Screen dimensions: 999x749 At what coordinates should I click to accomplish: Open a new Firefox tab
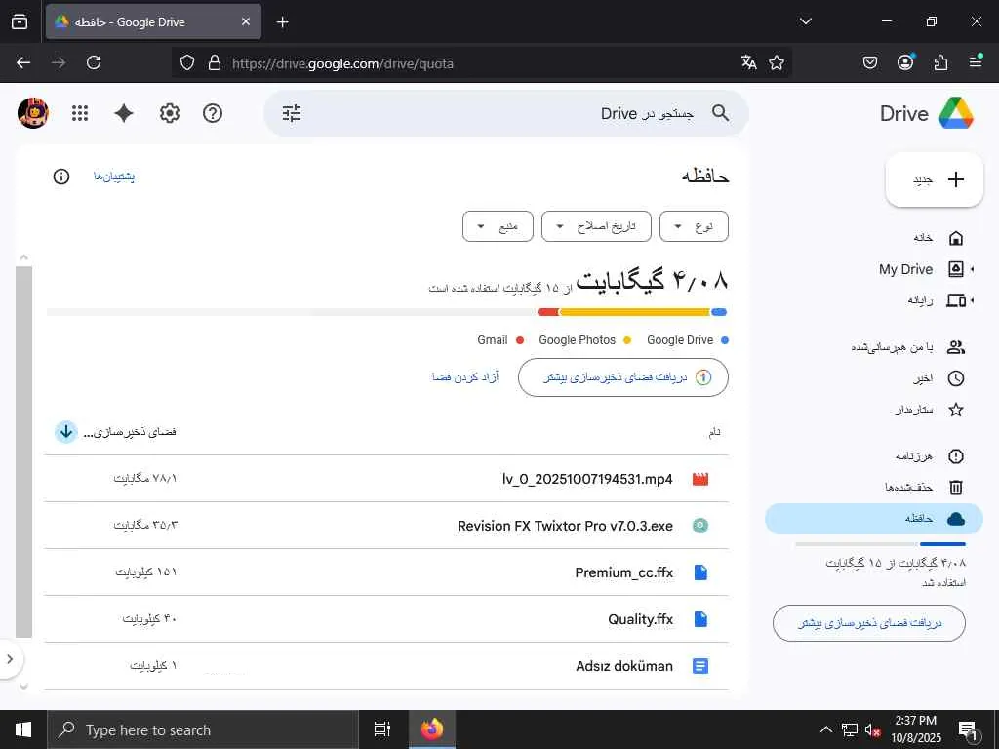coord(282,22)
